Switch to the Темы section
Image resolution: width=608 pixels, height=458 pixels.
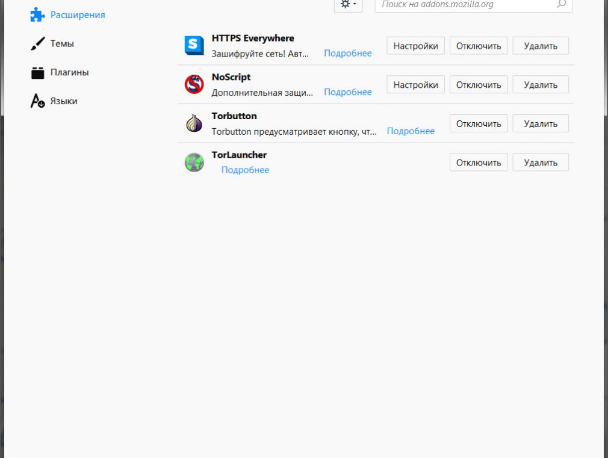52,43
